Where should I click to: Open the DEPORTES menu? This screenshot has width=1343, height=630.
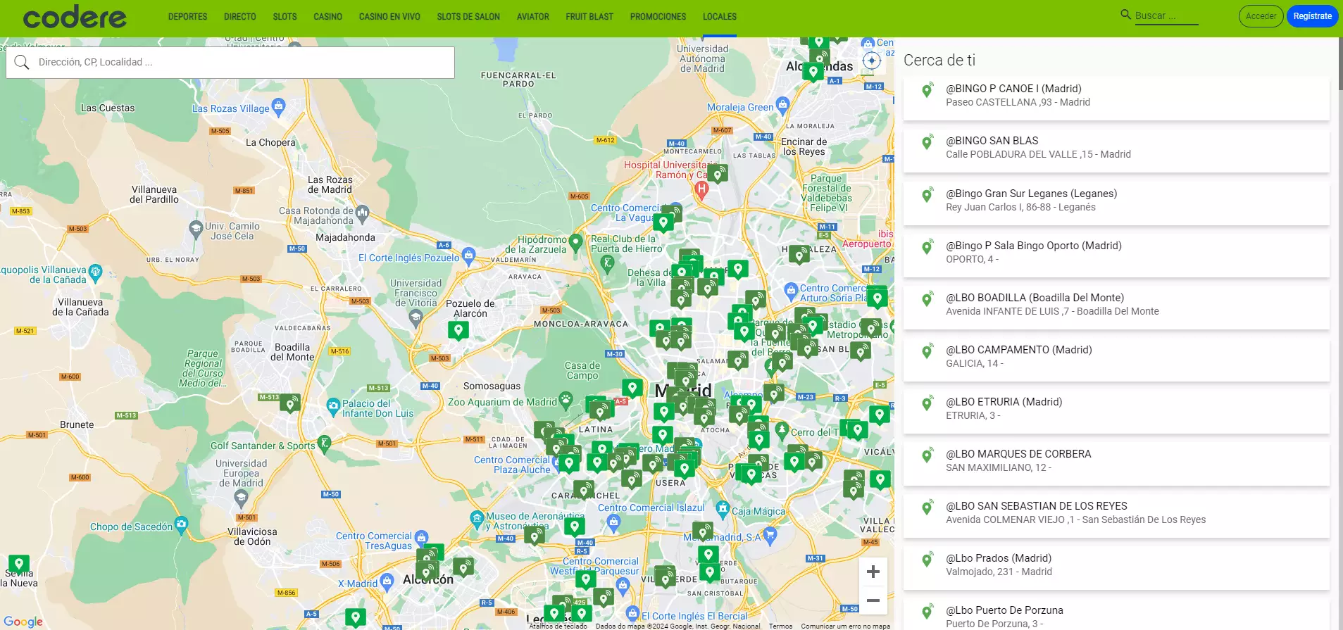[x=187, y=16]
